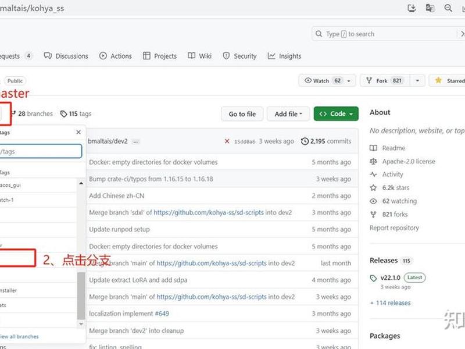Click the View all branches link
The image size is (465, 349).
coord(19,337)
